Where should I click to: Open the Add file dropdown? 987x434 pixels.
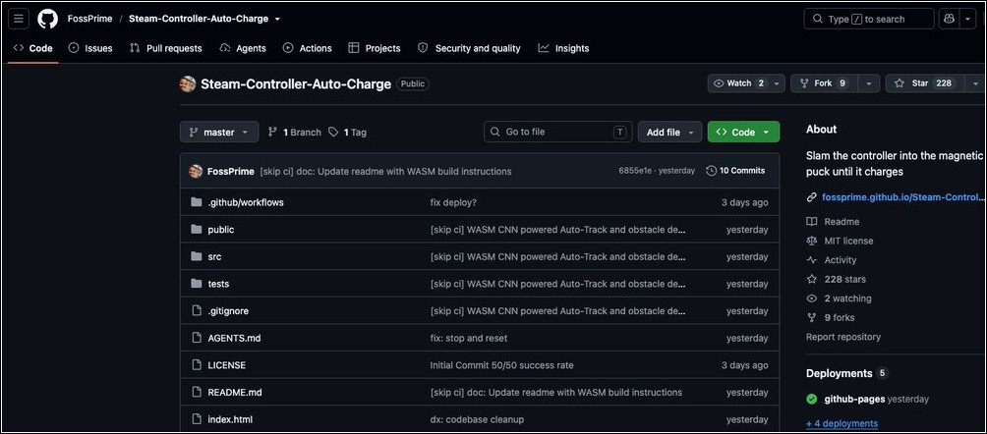669,133
